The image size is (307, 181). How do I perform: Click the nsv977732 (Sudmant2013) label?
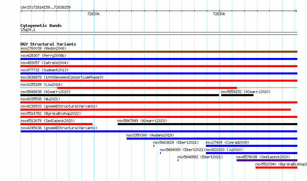point(44,70)
